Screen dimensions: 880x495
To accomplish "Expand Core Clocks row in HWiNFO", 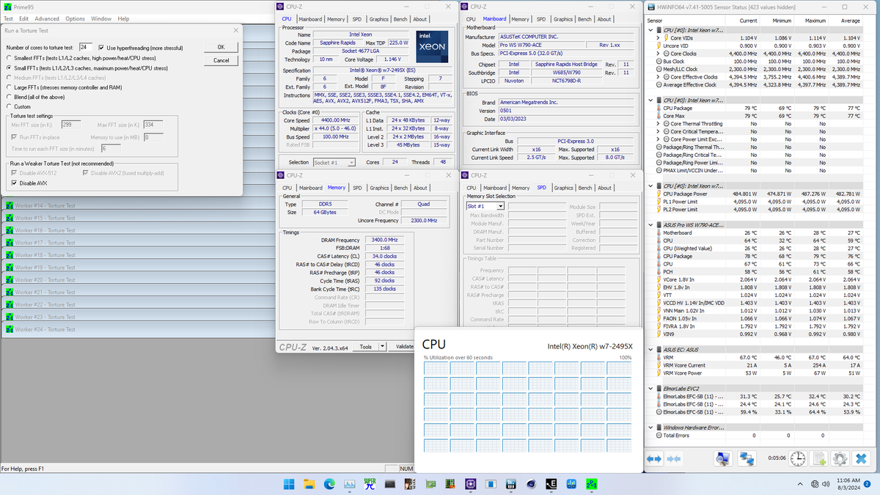I will click(x=657, y=54).
